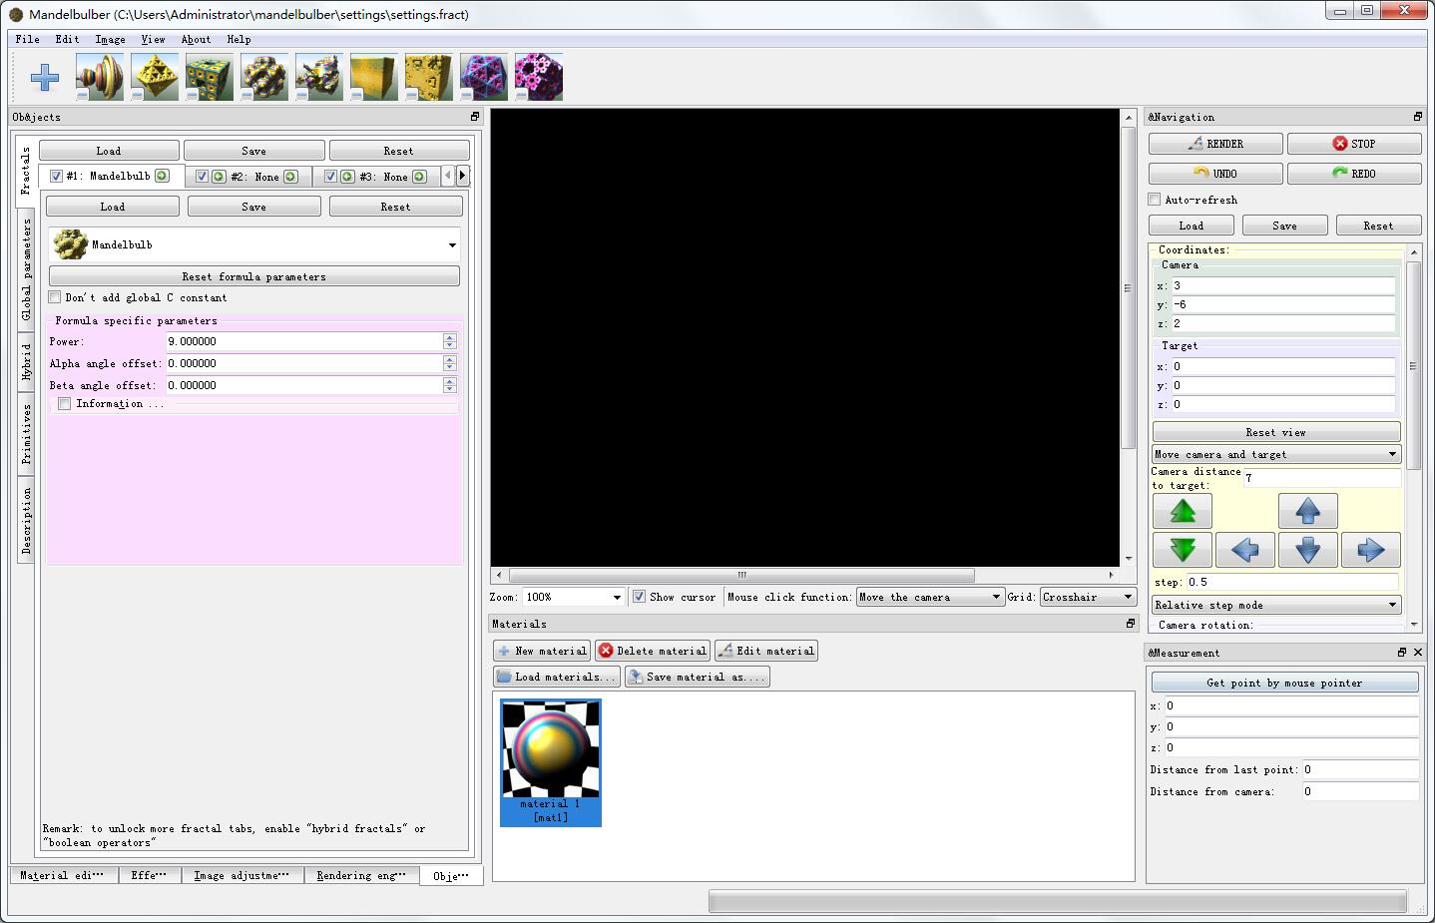Load the first spiral fractal preset thumbnail
The height and width of the screenshot is (923, 1435).
100,77
